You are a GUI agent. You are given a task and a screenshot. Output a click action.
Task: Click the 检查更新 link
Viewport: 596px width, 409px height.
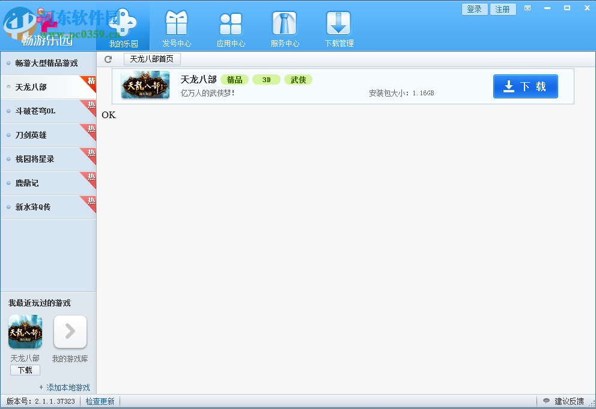coord(100,401)
